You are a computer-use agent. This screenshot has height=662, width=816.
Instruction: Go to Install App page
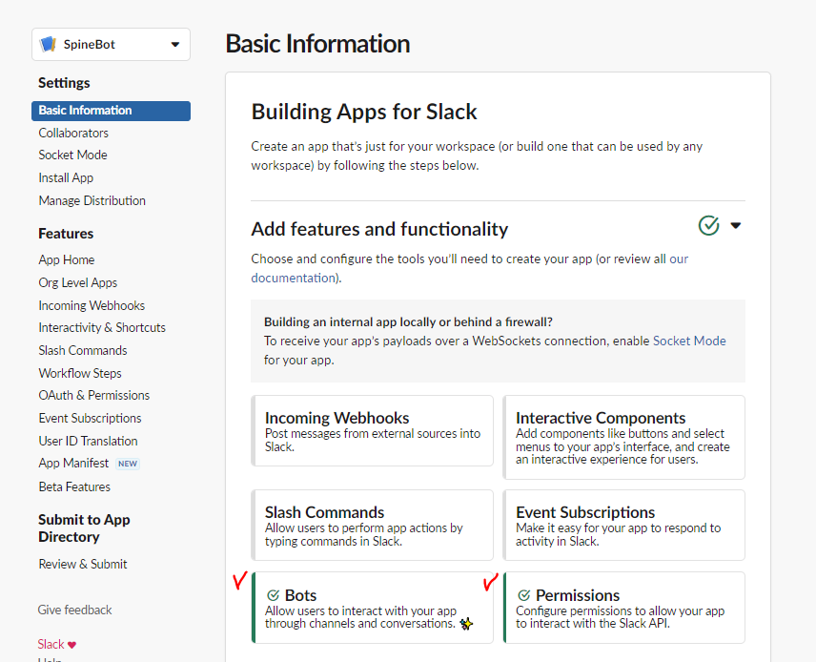pos(66,177)
